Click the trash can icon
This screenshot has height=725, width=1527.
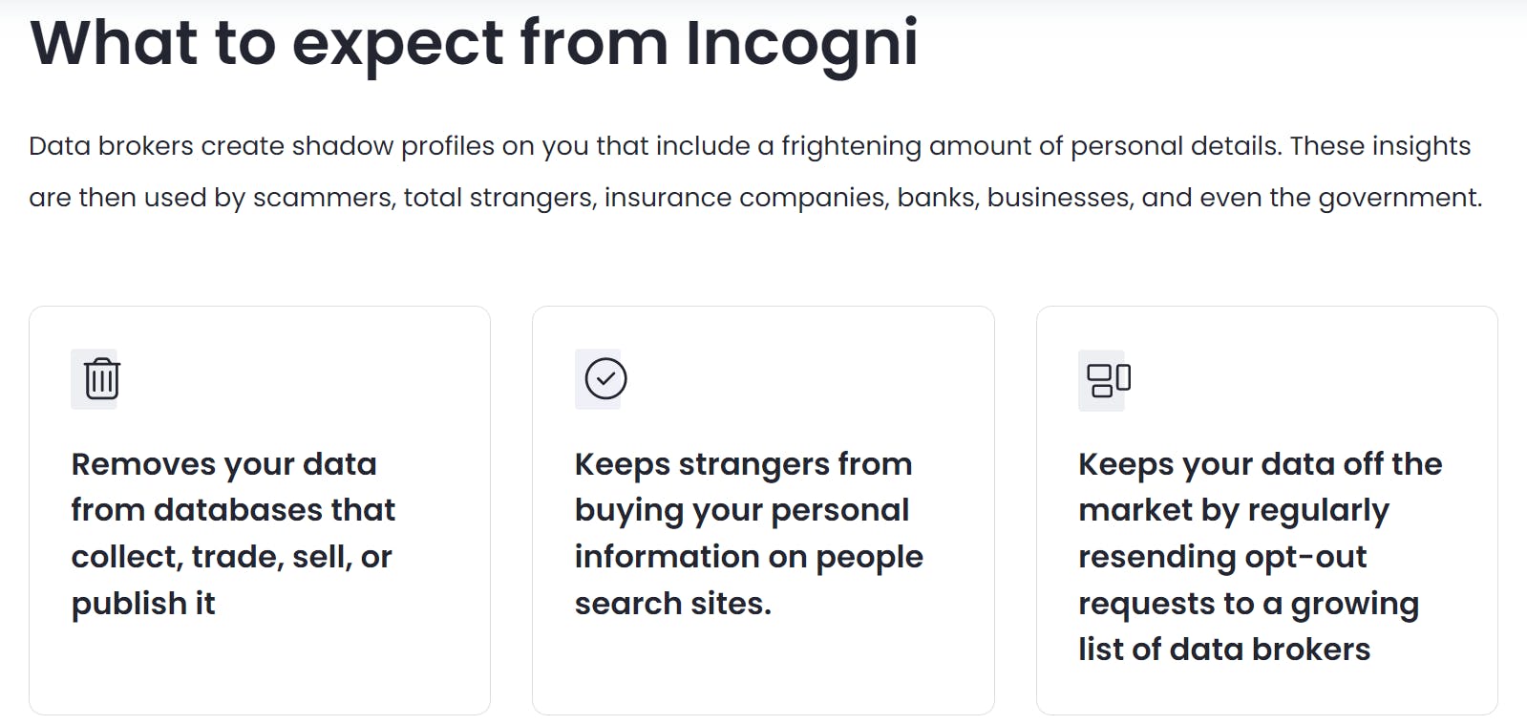coord(101,378)
